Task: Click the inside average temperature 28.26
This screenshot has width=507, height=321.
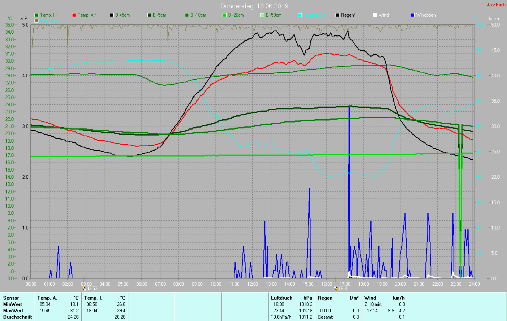Action: [120, 317]
